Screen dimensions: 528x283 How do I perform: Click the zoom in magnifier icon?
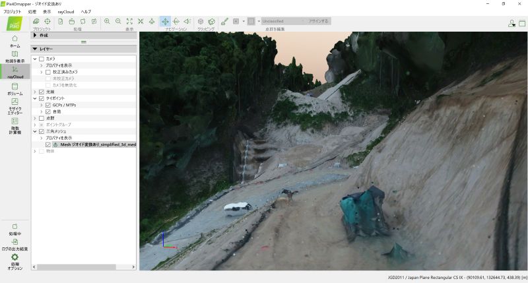(x=108, y=21)
